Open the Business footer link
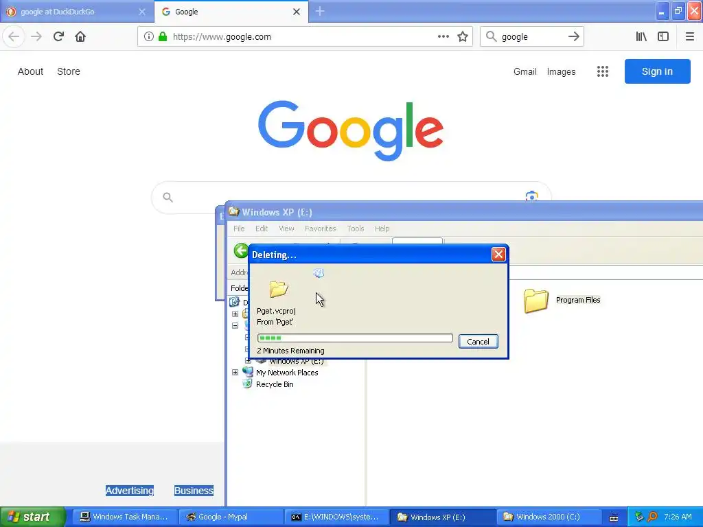The width and height of the screenshot is (703, 527). pyautogui.click(x=194, y=491)
